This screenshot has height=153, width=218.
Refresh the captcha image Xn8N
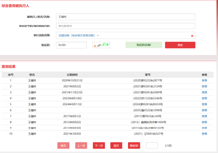point(101,45)
